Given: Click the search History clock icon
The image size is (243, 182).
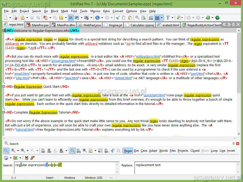Looking at the screenshot, I should coord(6,158).
